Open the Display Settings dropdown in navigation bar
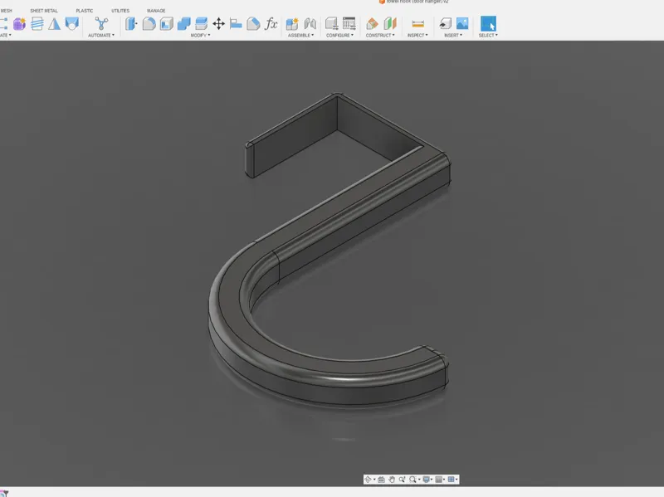Screen dimensions: 664x497 [428, 480]
